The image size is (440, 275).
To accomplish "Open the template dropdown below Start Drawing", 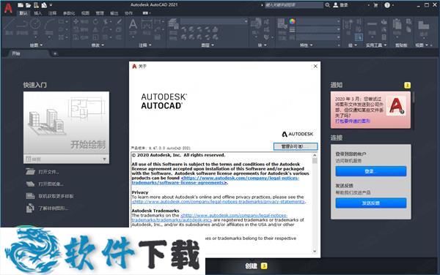I will pyautogui.click(x=104, y=159).
